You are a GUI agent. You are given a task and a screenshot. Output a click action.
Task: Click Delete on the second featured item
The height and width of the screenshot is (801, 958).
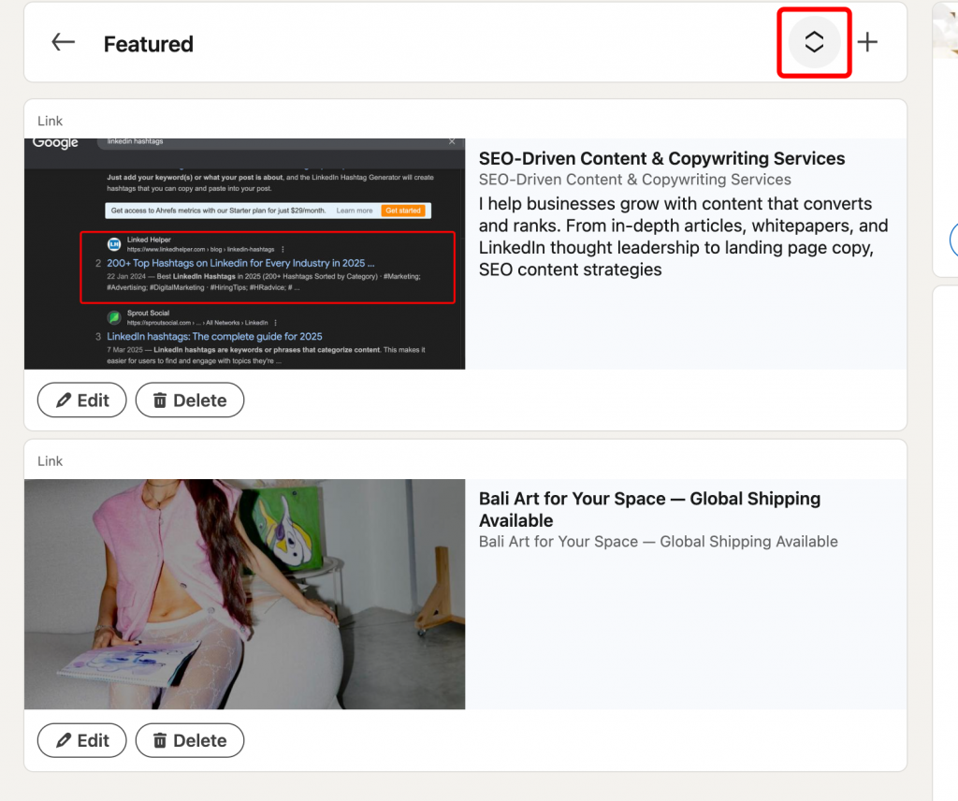pyautogui.click(x=190, y=740)
